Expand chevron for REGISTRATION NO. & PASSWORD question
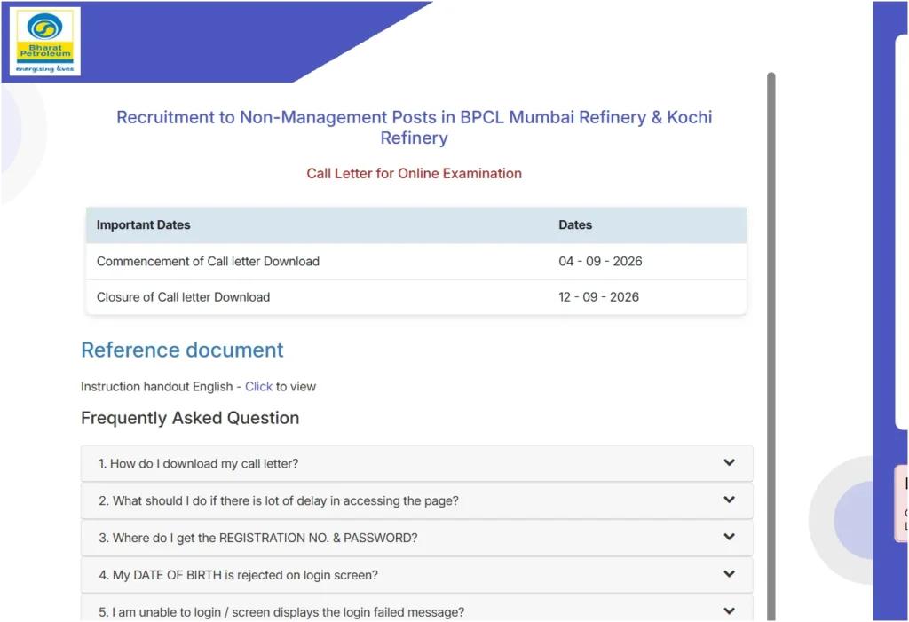 [729, 537]
